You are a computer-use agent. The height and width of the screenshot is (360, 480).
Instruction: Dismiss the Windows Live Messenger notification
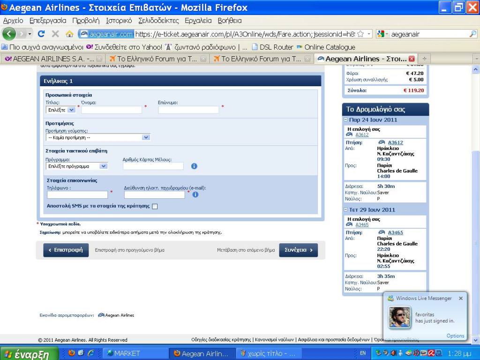click(x=461, y=298)
